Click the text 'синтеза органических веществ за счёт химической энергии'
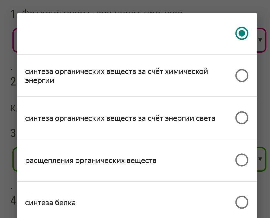The height and width of the screenshot is (218, 270). click(116, 76)
